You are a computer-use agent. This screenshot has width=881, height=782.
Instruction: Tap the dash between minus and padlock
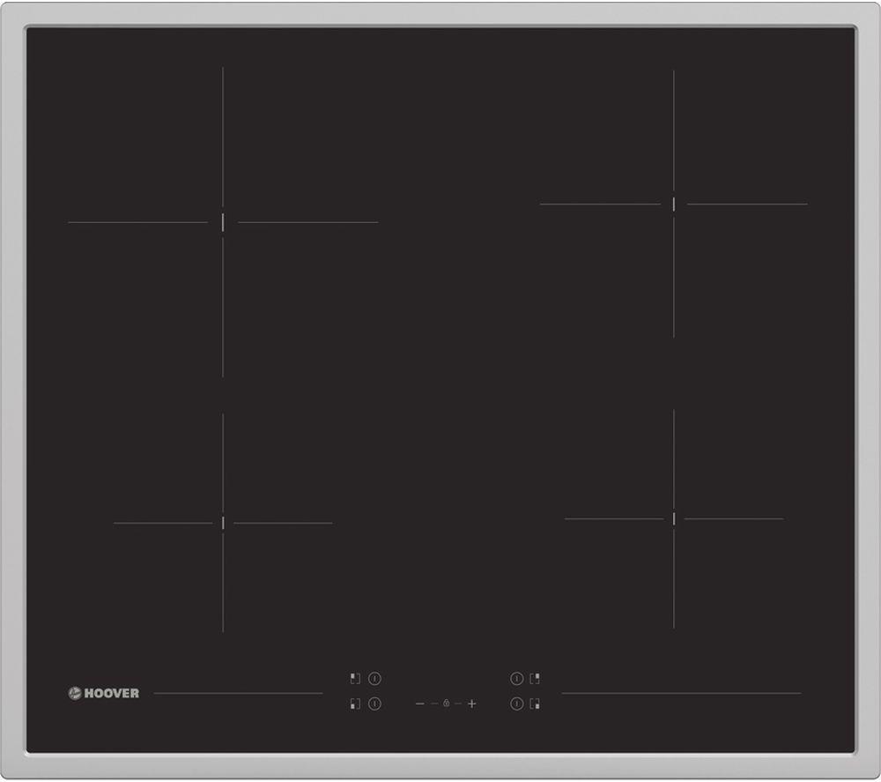[x=433, y=704]
